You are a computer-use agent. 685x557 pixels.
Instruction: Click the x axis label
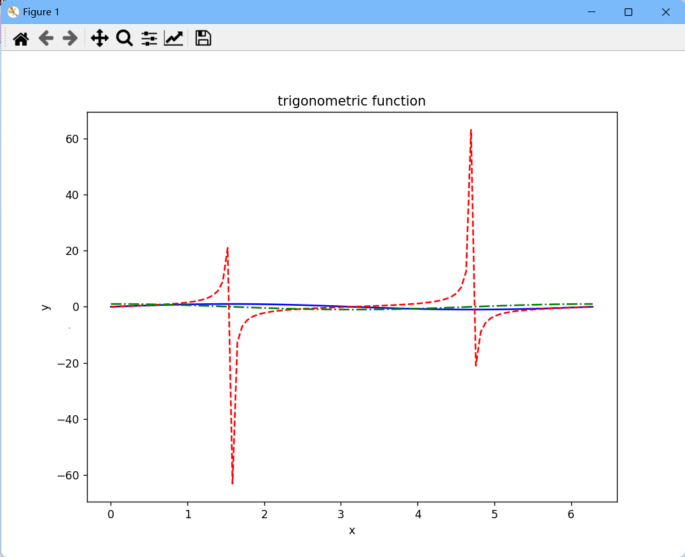point(351,530)
